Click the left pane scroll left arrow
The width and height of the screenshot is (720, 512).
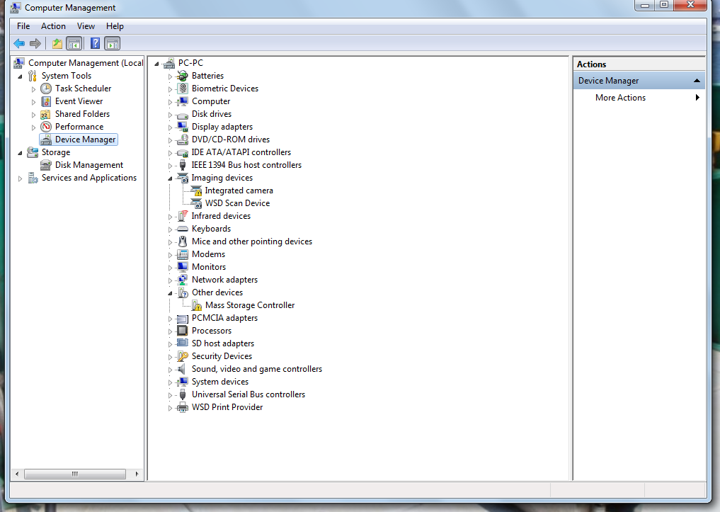tap(17, 474)
